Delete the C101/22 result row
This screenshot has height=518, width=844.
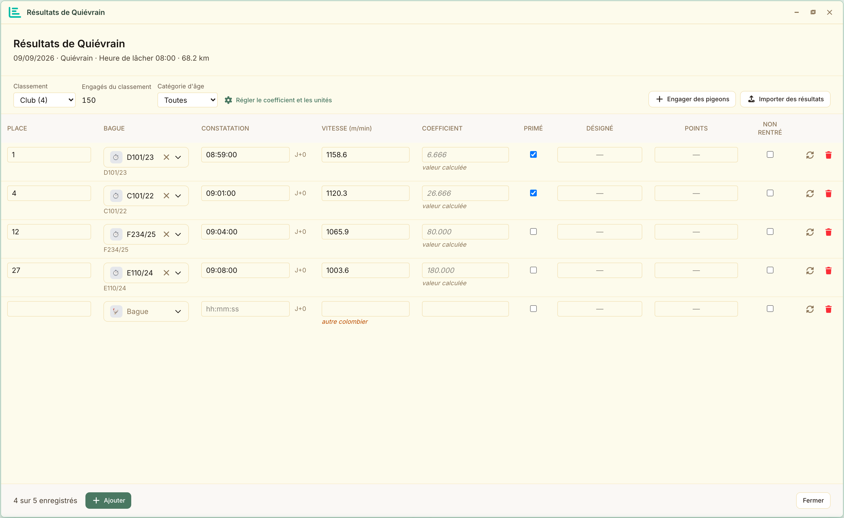point(828,193)
